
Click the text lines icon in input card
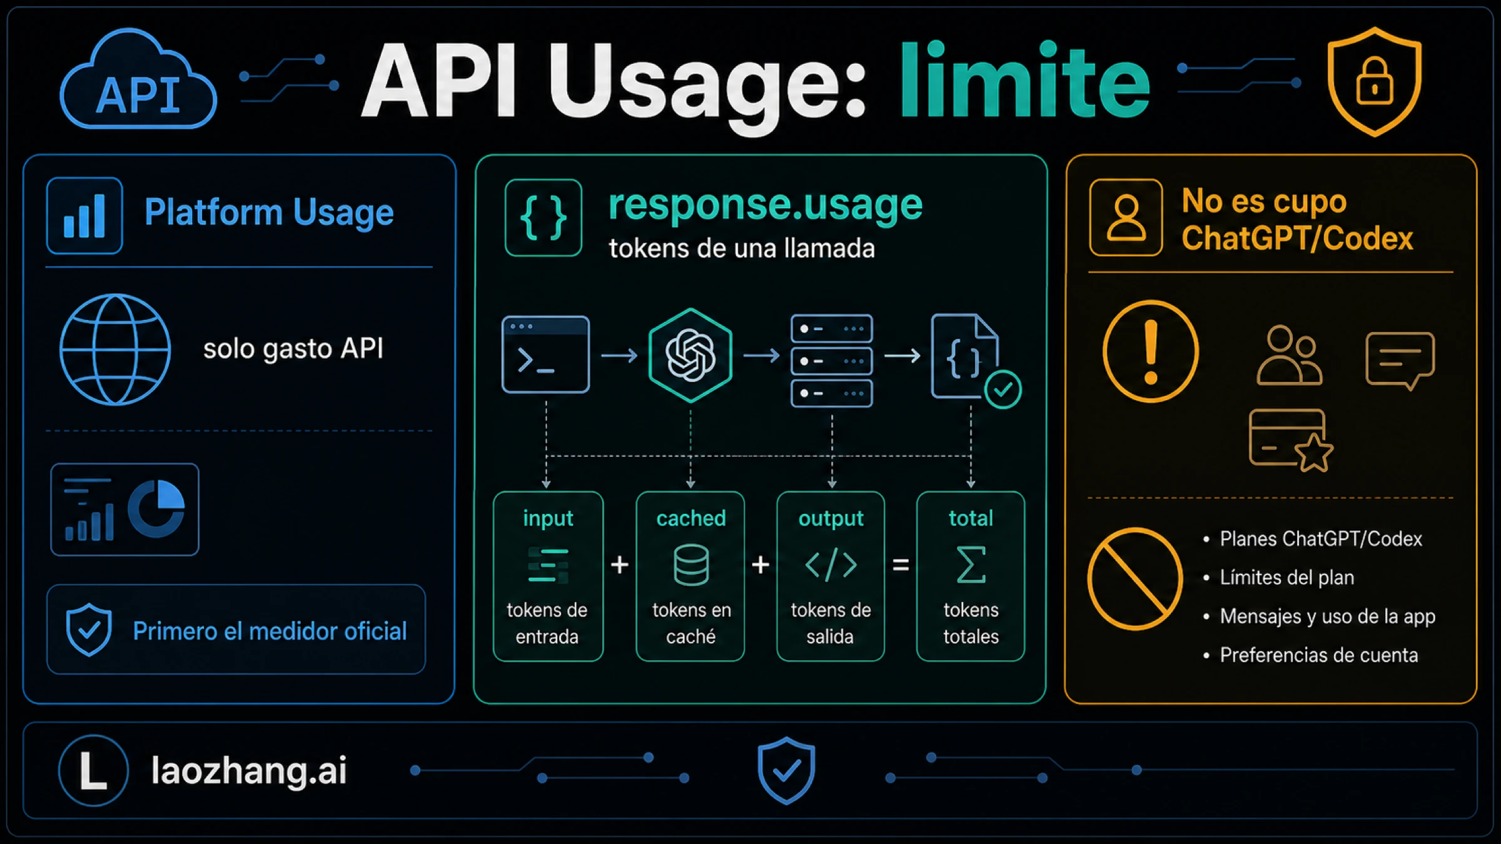click(548, 565)
